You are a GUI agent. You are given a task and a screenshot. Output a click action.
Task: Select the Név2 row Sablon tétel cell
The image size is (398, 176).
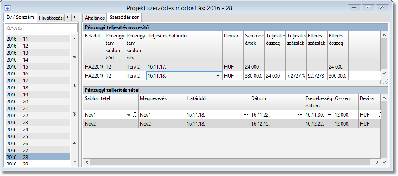111,124
